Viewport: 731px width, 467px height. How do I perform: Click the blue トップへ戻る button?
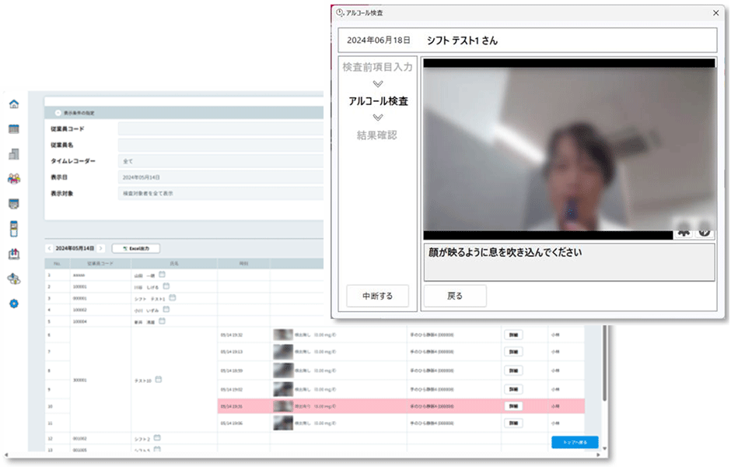click(575, 442)
